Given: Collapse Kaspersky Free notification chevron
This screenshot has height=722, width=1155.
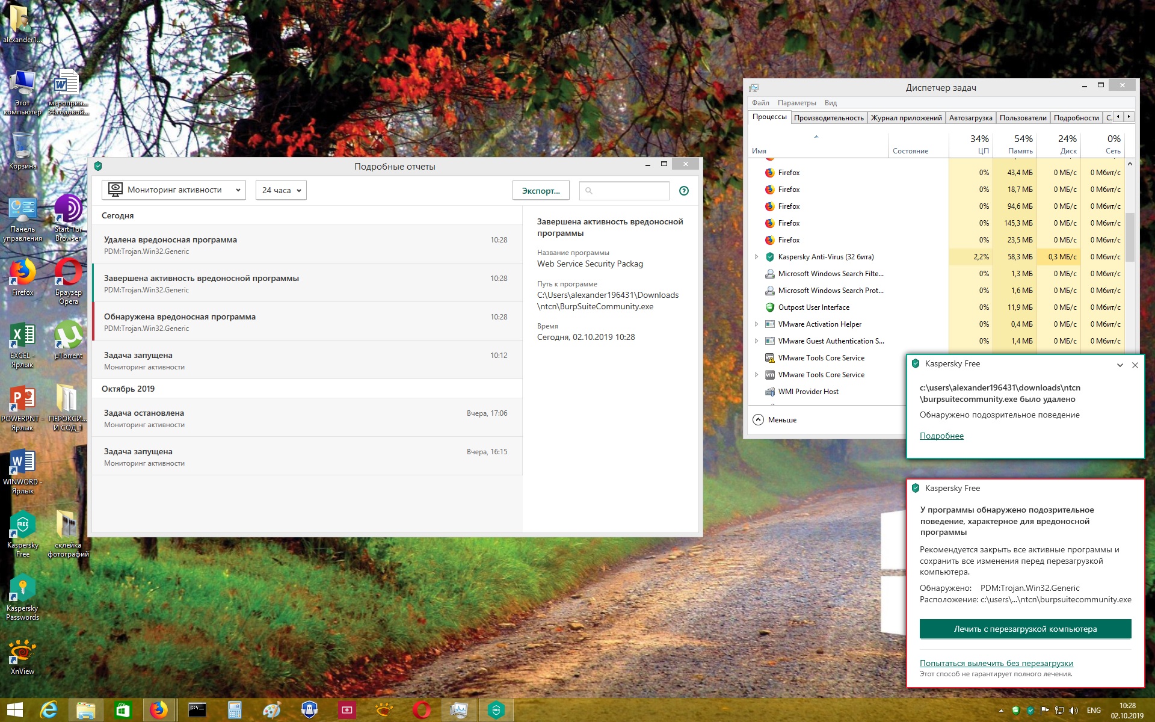Looking at the screenshot, I should 1120,365.
